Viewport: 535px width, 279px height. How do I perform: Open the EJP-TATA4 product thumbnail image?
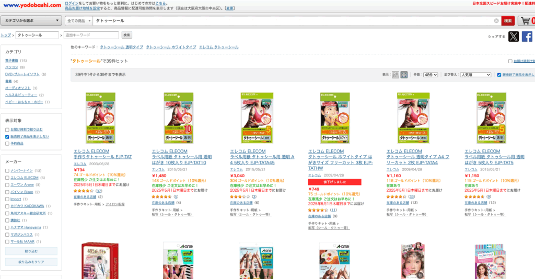point(413,118)
